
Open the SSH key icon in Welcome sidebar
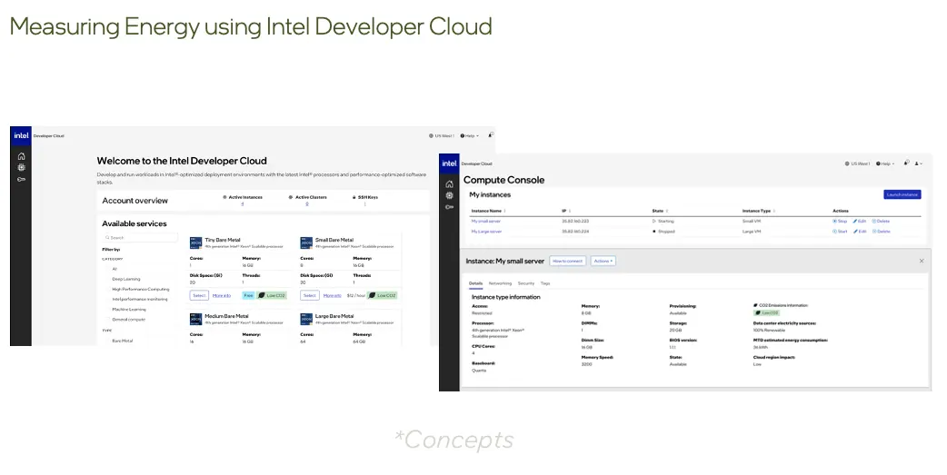pyautogui.click(x=21, y=179)
